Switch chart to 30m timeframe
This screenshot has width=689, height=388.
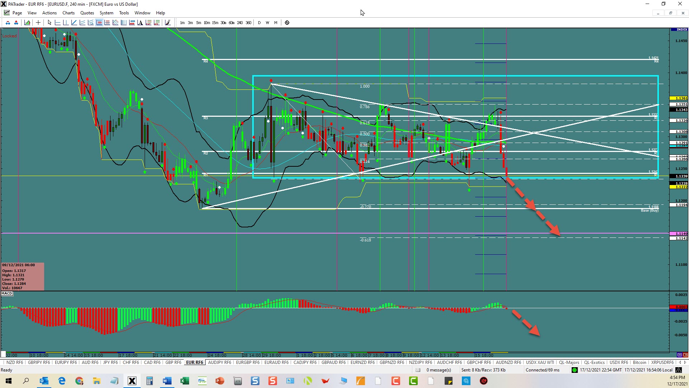click(x=223, y=23)
